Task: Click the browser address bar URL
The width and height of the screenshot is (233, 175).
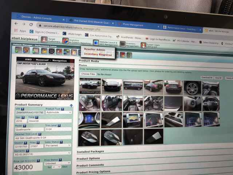Action: click(72, 27)
